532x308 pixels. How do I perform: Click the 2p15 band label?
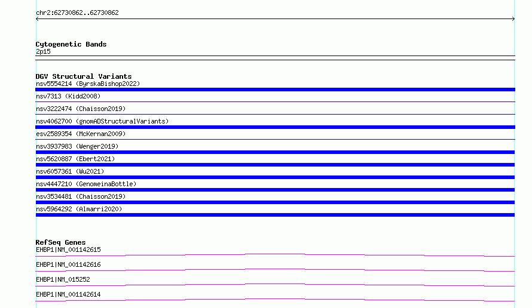click(43, 51)
